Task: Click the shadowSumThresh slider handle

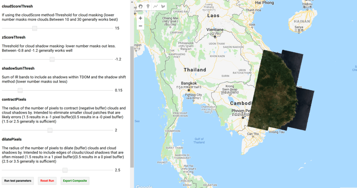Action: coord(20,90)
